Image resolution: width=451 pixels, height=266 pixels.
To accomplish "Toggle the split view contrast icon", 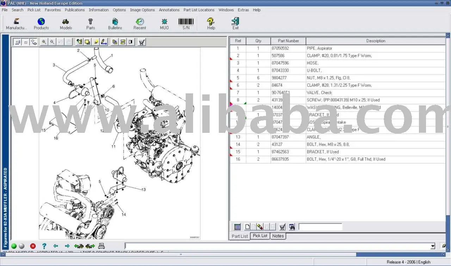I will [131, 42].
